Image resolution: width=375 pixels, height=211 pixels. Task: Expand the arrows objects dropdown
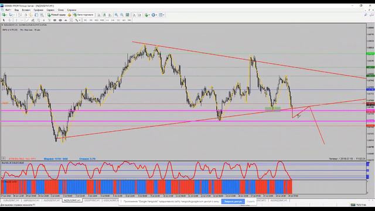pyautogui.click(x=80, y=20)
